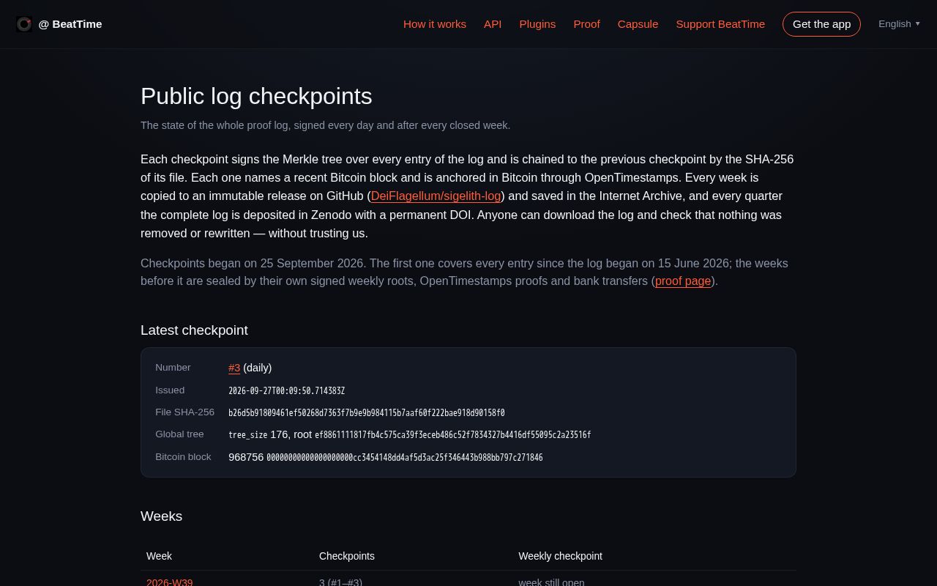Click the Weeks section heading
The width and height of the screenshot is (937, 586).
[x=161, y=516]
